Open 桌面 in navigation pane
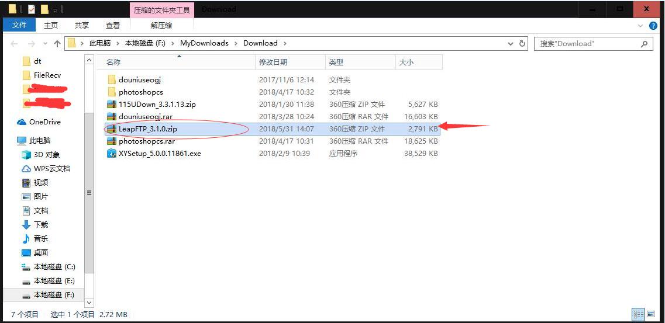The image size is (665, 323). pyautogui.click(x=41, y=252)
